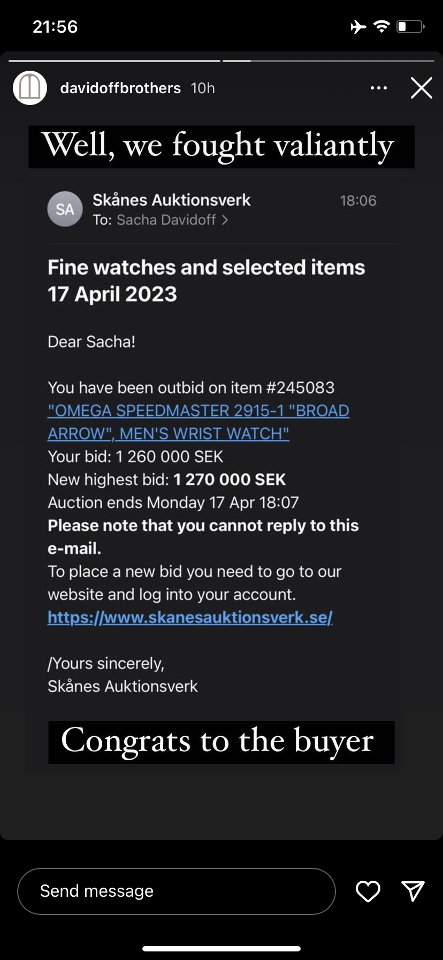Tap the second story progress segment

click(x=328, y=61)
